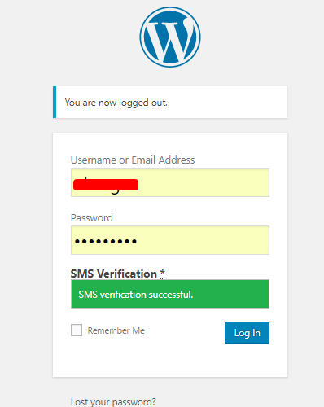Click the Log In button
The width and height of the screenshot is (324, 407).
[247, 333]
